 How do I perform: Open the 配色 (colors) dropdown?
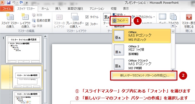tap(119, 15)
